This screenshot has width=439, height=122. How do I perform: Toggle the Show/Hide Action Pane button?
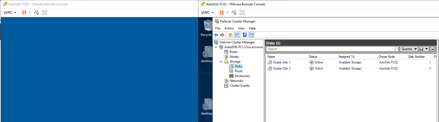[x=251, y=35]
